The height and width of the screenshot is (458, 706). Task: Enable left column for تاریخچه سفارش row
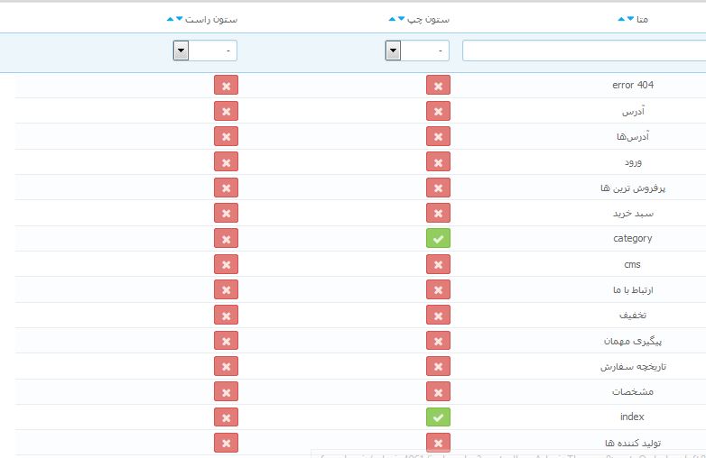[x=438, y=366]
